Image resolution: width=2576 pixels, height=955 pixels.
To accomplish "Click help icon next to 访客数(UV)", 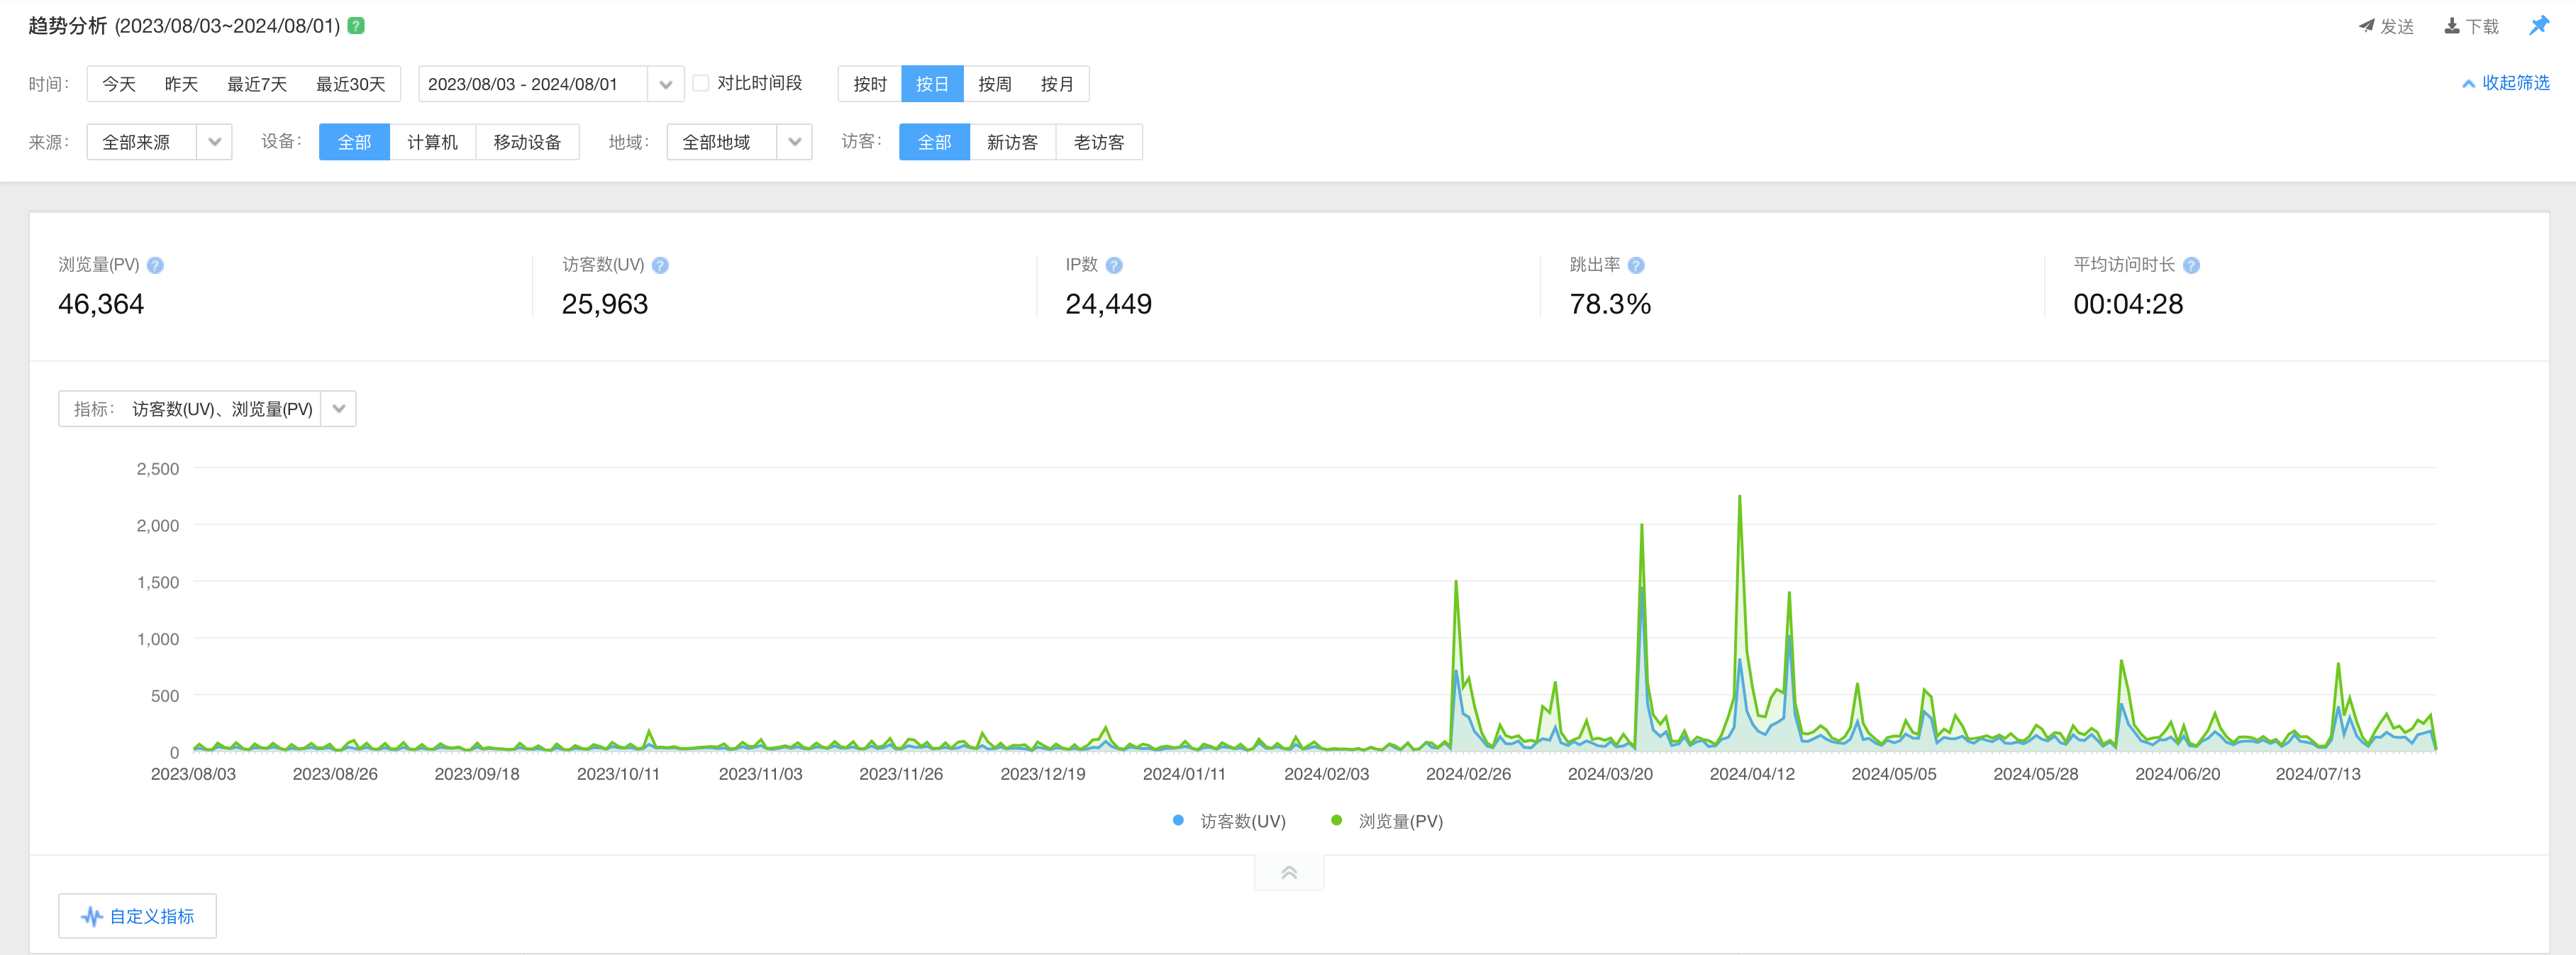I will coord(660,265).
